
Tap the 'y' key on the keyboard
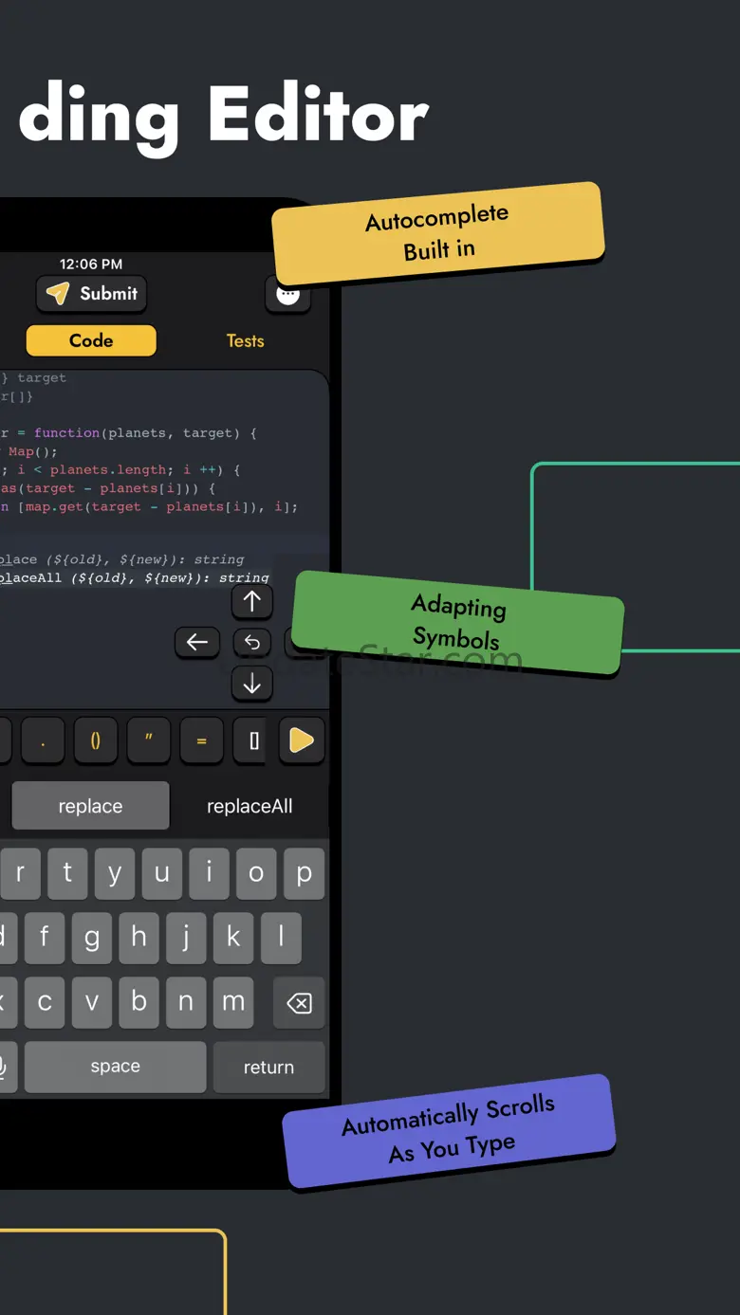pos(115,872)
